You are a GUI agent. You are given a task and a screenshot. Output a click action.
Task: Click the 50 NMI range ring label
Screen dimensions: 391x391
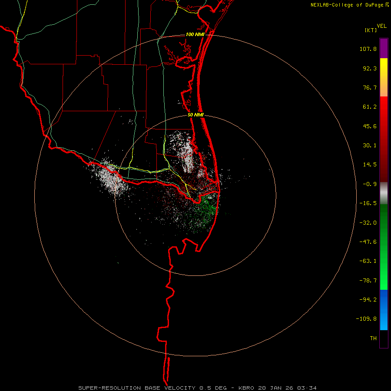point(195,115)
